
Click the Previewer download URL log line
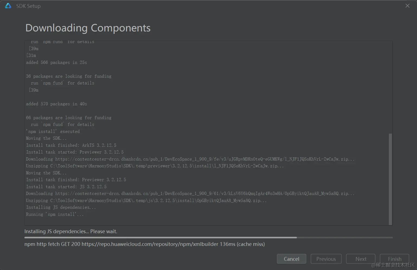[x=190, y=159]
